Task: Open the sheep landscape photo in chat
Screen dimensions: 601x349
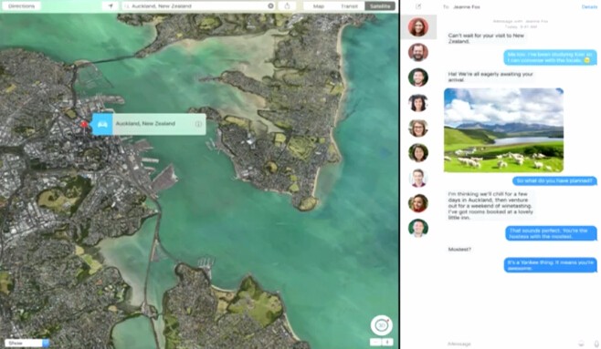Action: 503,130
